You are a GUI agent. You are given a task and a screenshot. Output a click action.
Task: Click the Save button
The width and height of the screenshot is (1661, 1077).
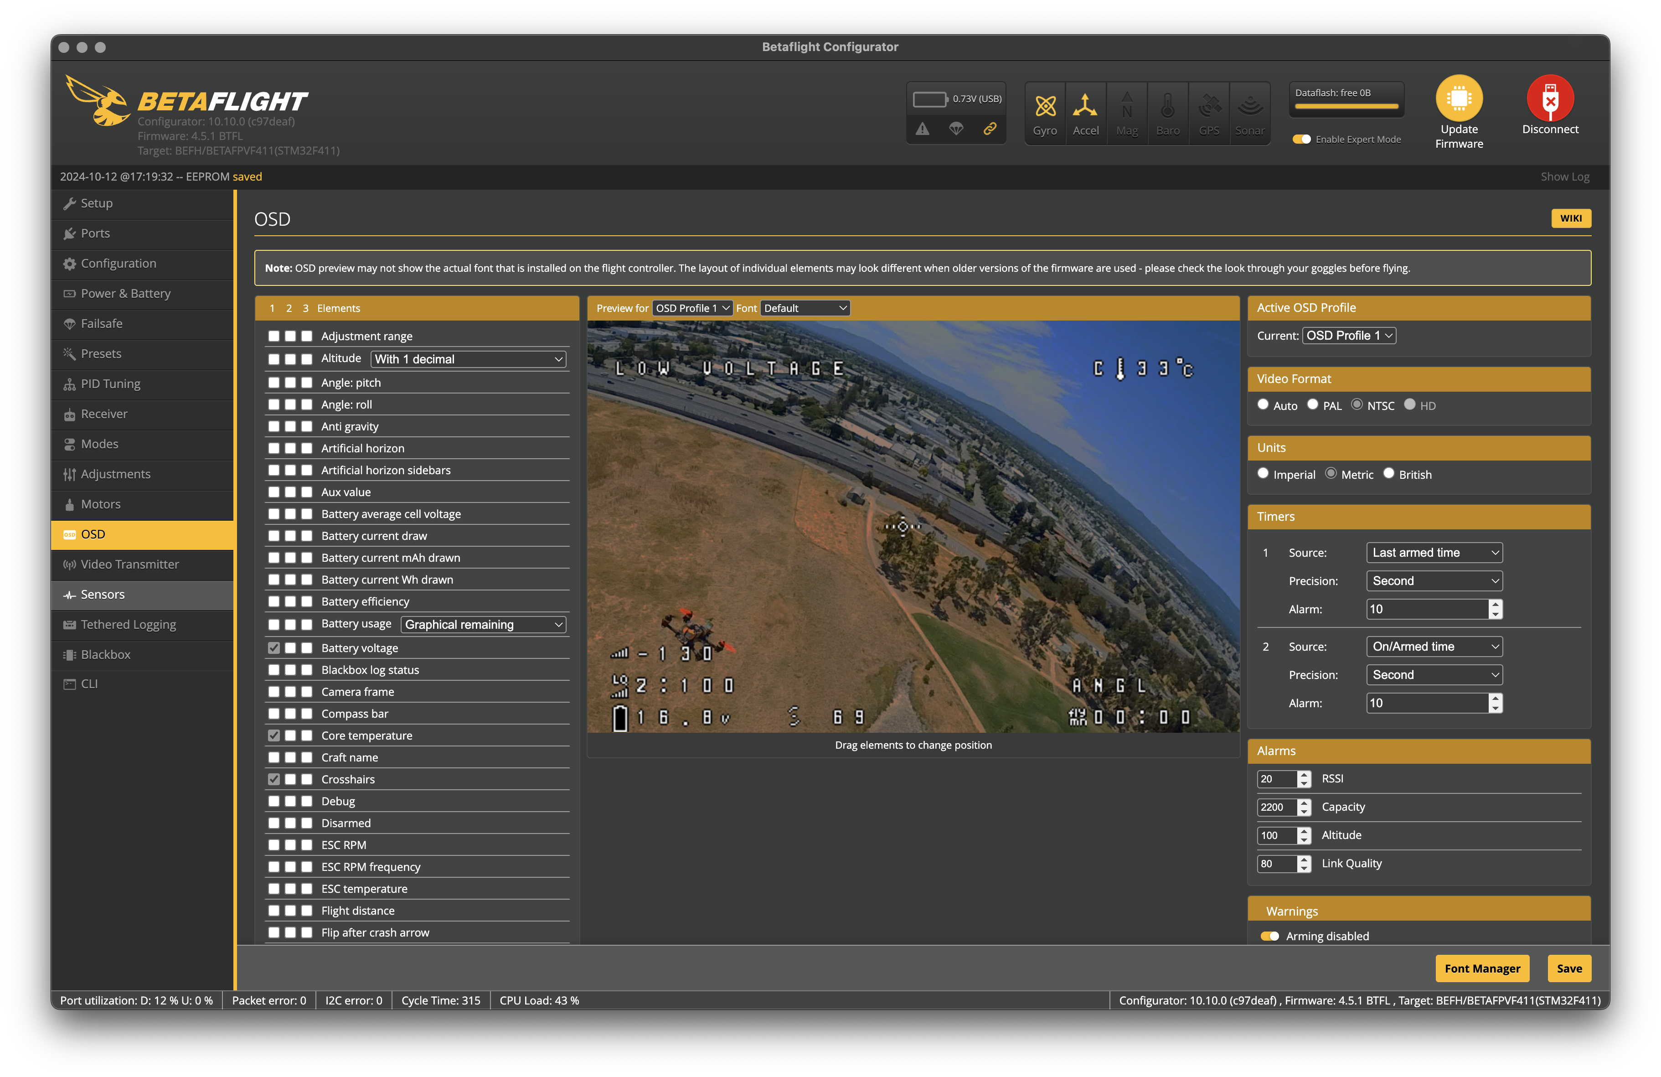coord(1569,968)
